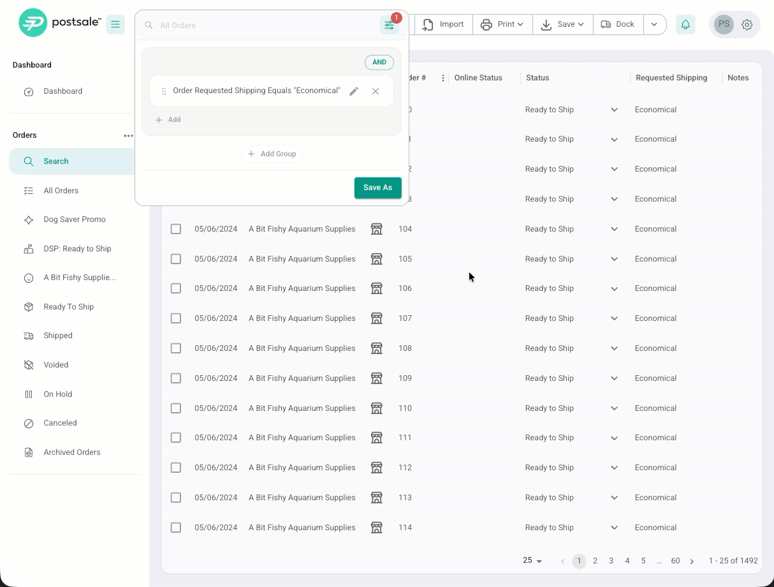This screenshot has height=587, width=774.
Task: Open Archived Orders in sidebar
Action: (72, 452)
